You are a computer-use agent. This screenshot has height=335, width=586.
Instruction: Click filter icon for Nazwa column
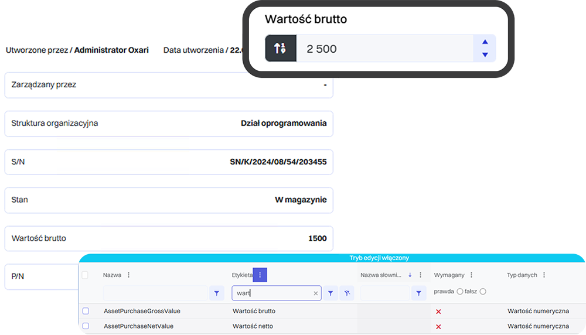point(216,293)
